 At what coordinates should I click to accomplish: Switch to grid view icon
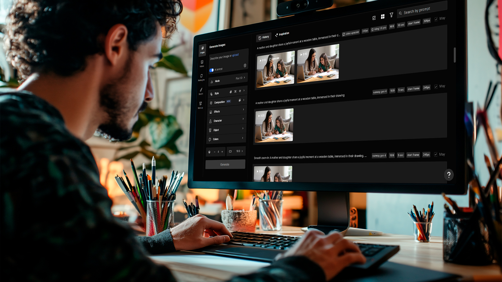pos(383,16)
